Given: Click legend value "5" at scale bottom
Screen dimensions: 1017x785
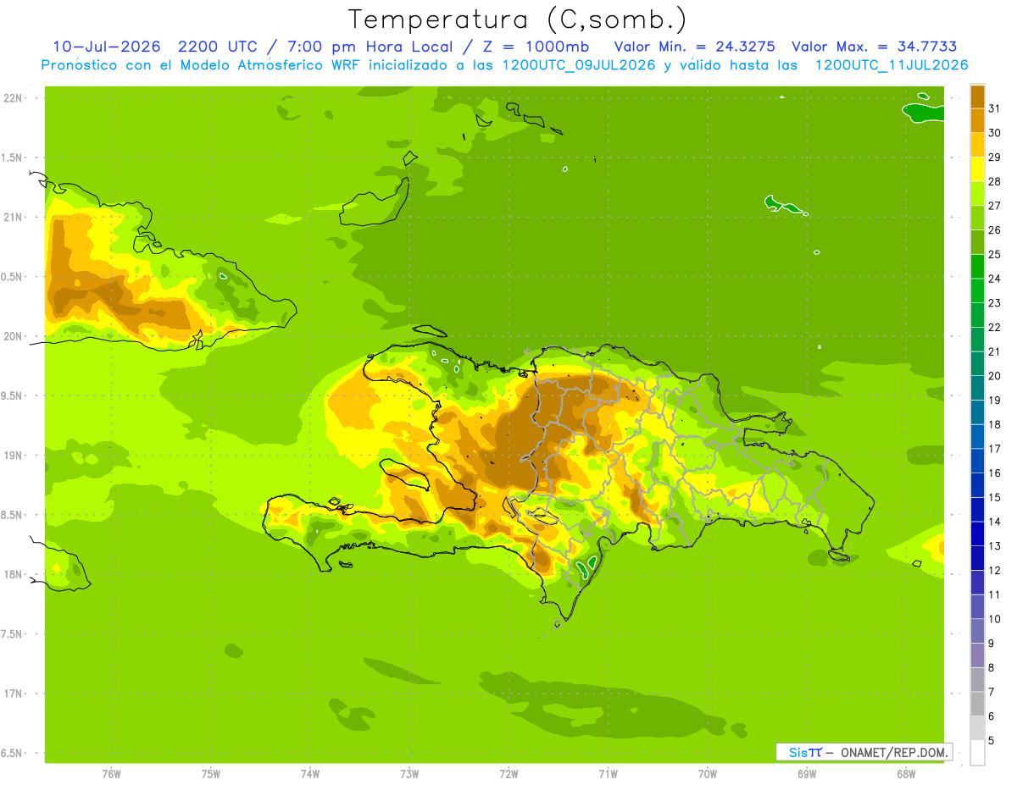Looking at the screenshot, I should (x=992, y=741).
